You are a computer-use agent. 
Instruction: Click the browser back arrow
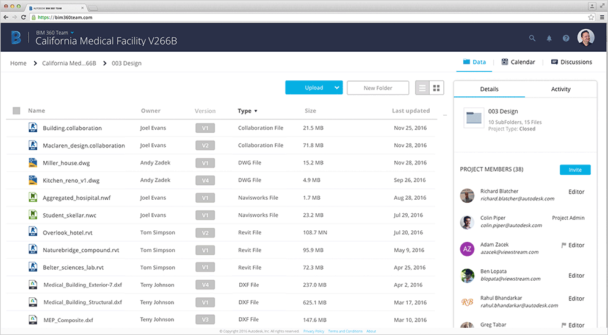(x=5, y=17)
